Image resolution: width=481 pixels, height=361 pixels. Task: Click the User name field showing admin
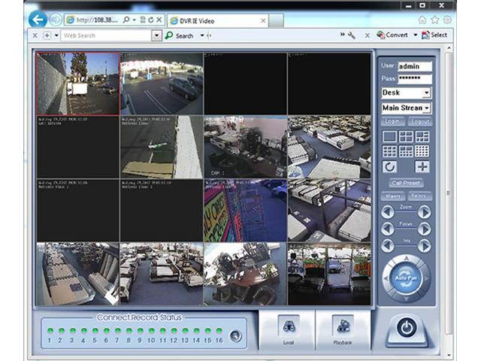(x=415, y=66)
